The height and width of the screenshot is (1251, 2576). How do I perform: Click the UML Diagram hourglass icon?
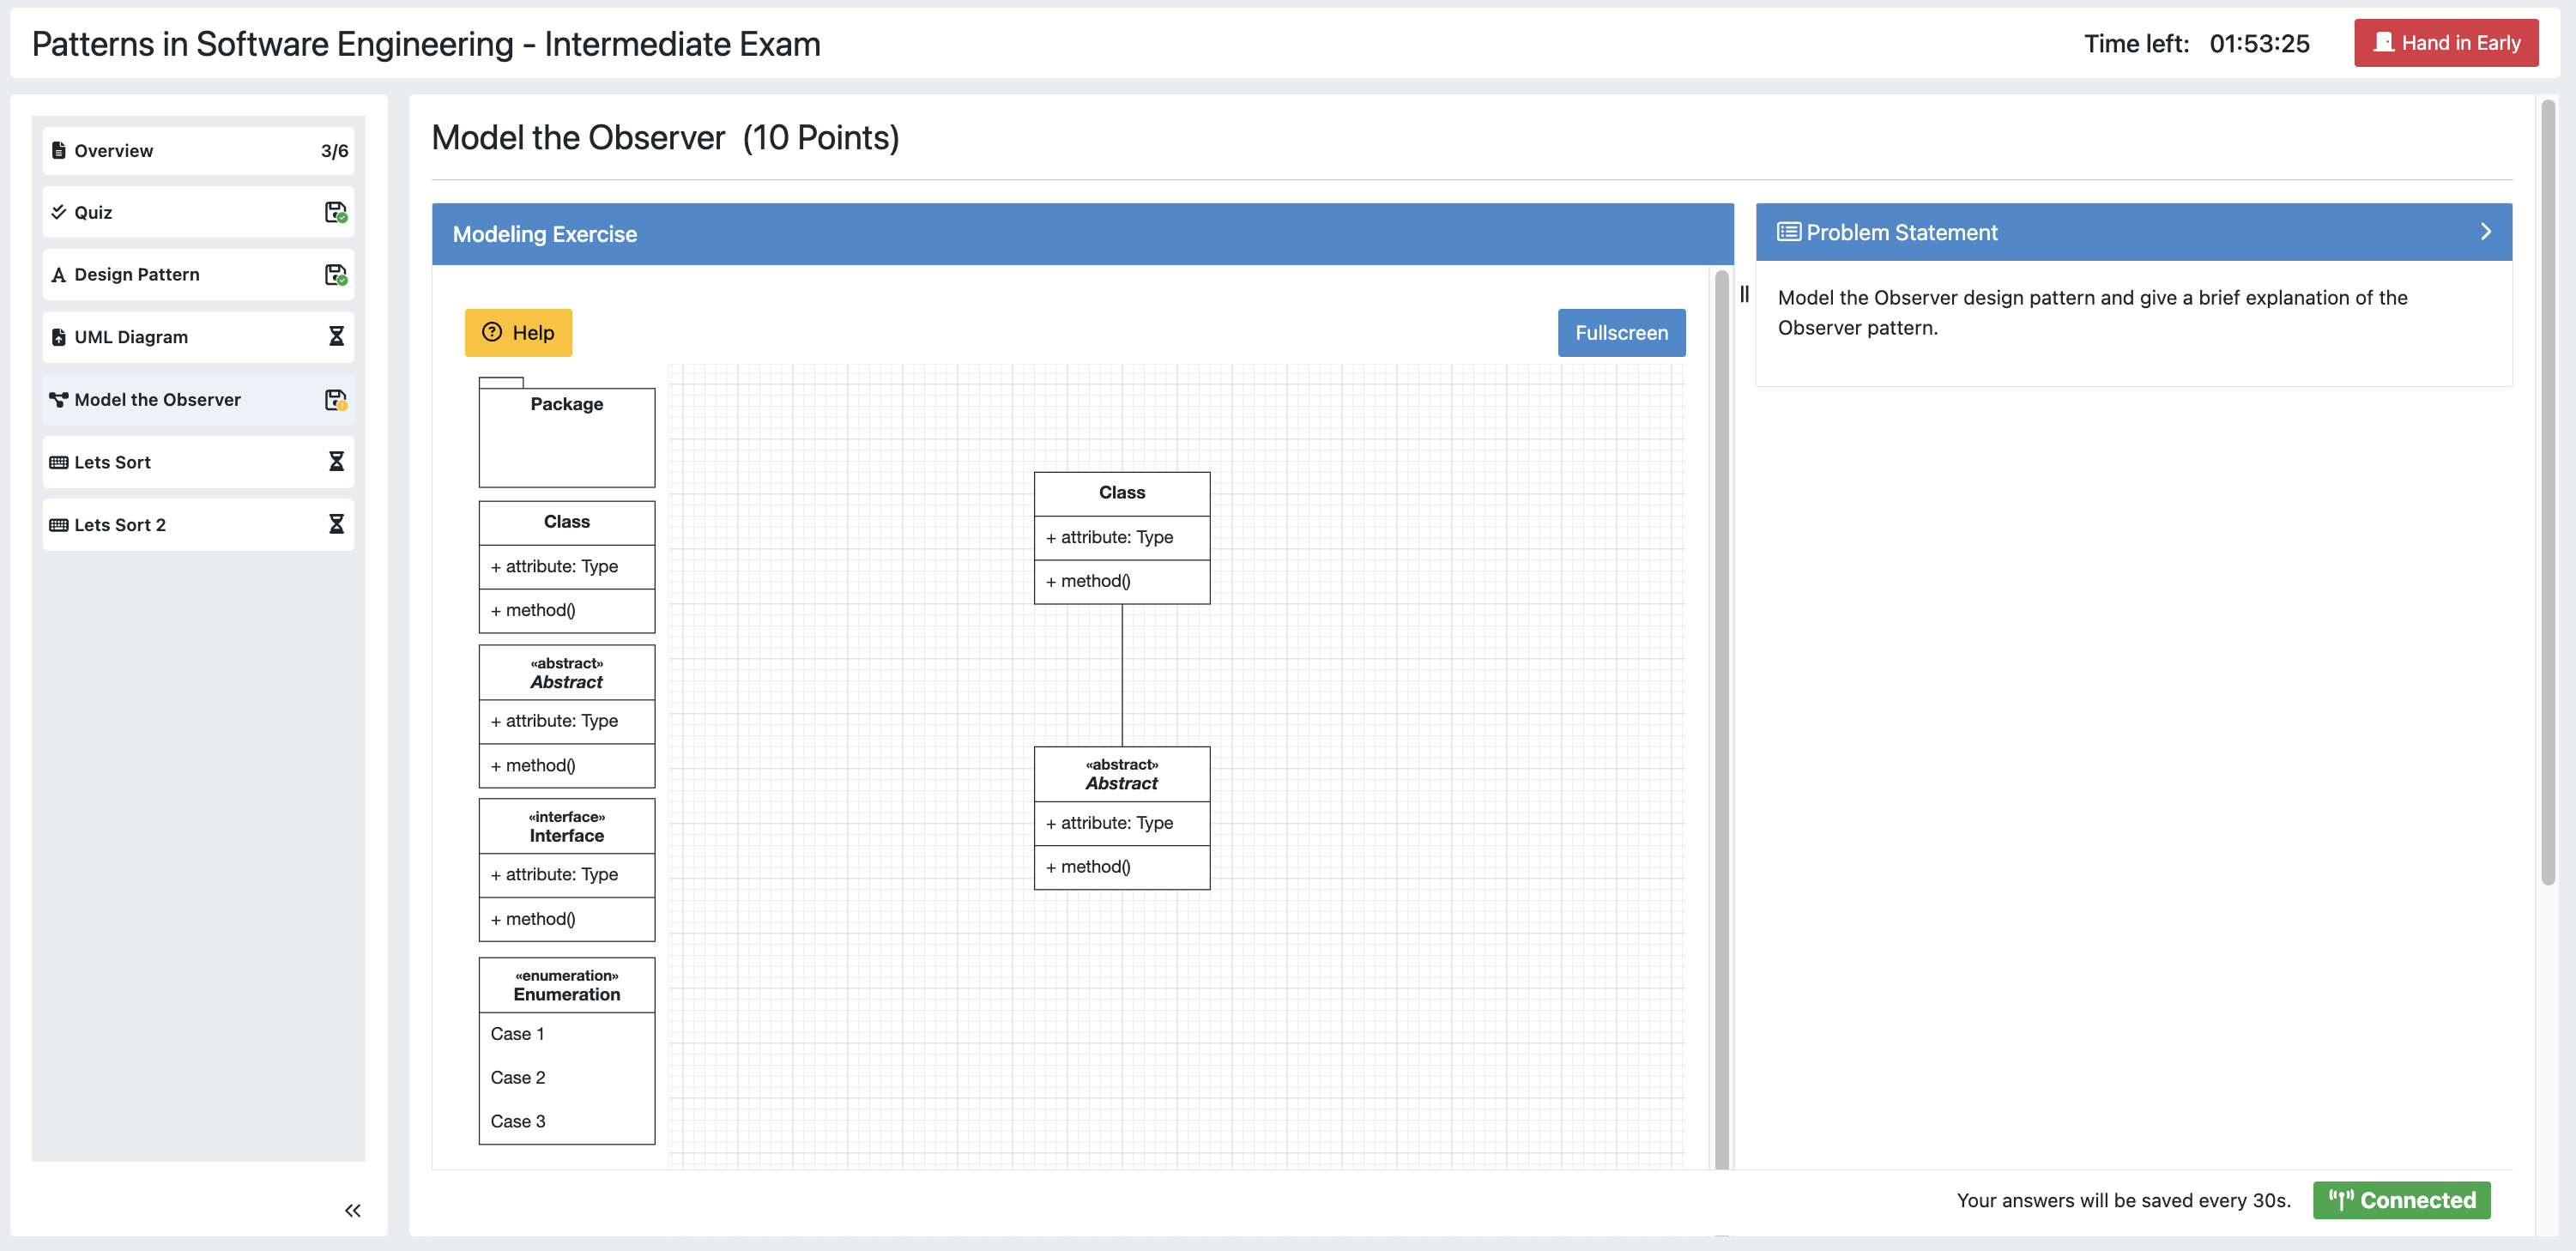(x=336, y=337)
